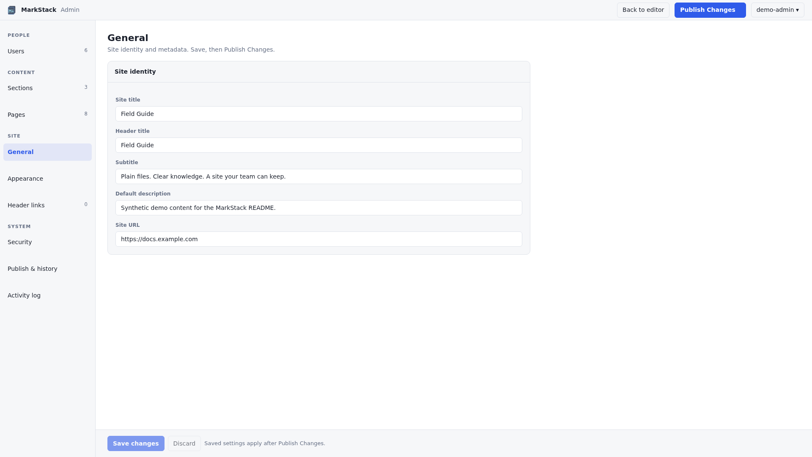Image resolution: width=812 pixels, height=457 pixels.
Task: Go to Security settings
Action: pyautogui.click(x=47, y=242)
